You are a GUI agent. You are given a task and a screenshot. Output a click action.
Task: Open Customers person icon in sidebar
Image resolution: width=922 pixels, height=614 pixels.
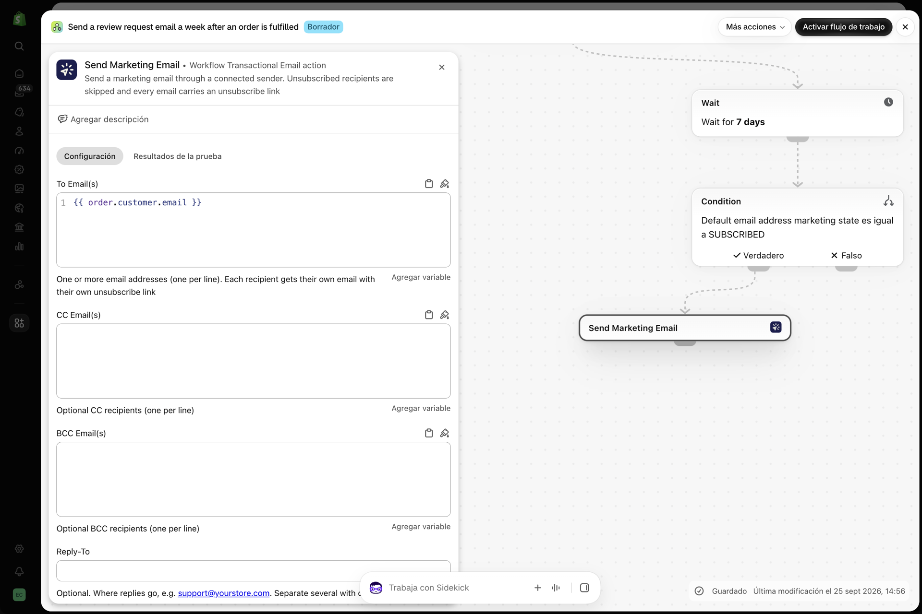[19, 131]
